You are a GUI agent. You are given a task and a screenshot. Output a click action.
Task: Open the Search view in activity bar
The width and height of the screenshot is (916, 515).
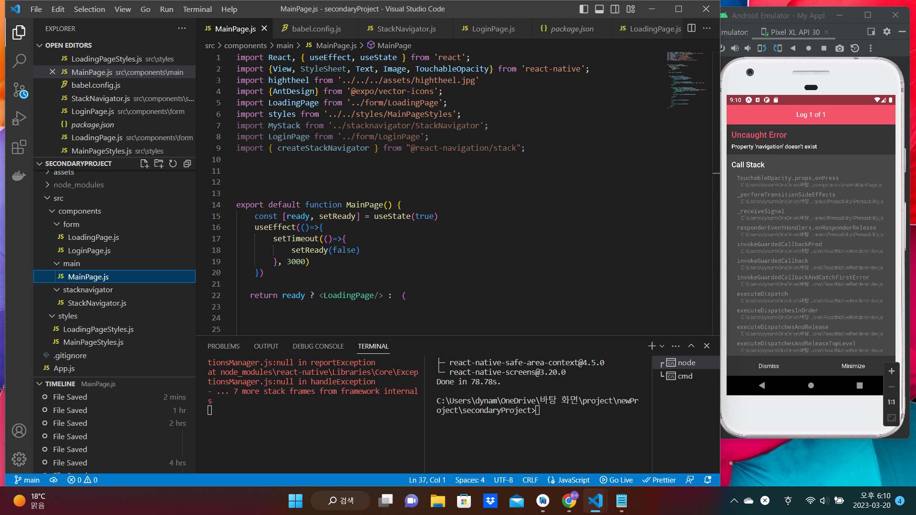click(x=19, y=61)
